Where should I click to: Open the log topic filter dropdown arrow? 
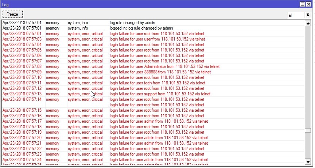pos(308,15)
